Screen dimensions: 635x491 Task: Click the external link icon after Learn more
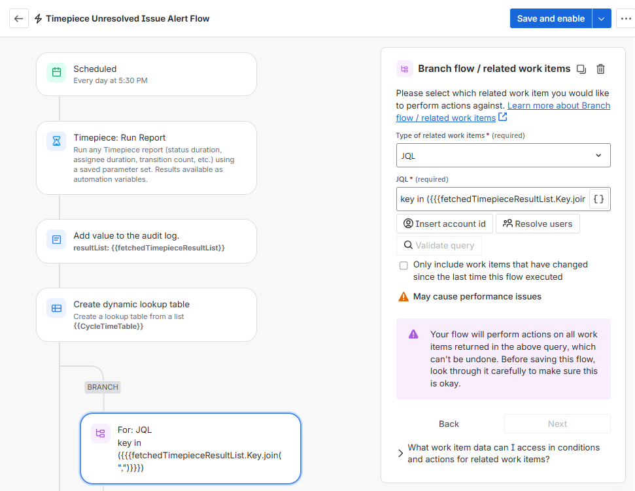point(503,118)
